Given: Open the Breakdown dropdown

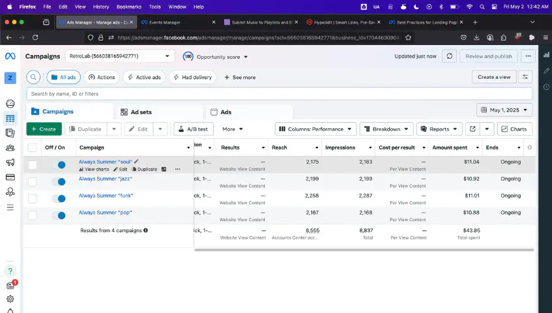Looking at the screenshot, I should 386,129.
